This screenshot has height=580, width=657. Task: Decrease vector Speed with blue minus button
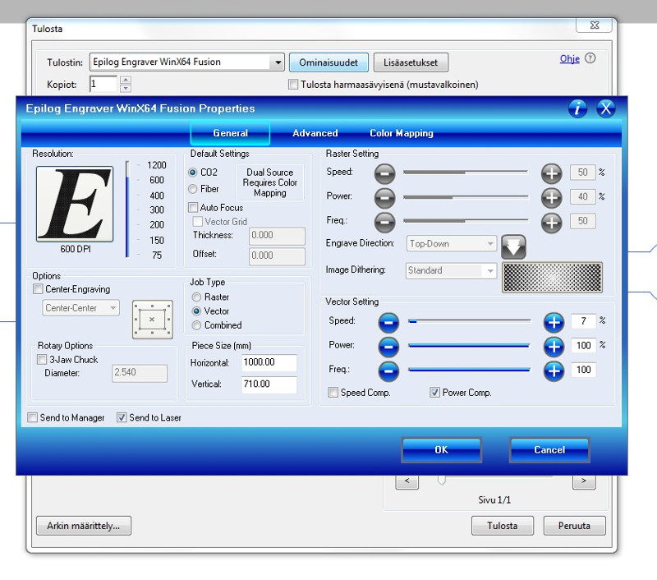click(388, 323)
